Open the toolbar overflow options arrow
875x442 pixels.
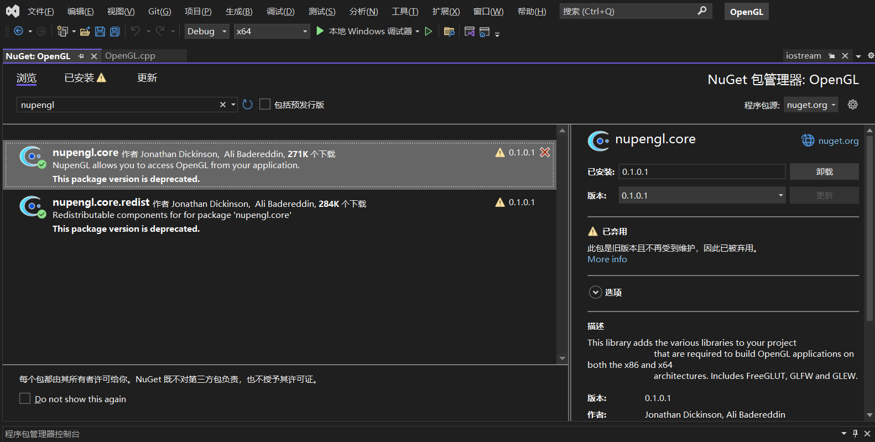[x=497, y=34]
